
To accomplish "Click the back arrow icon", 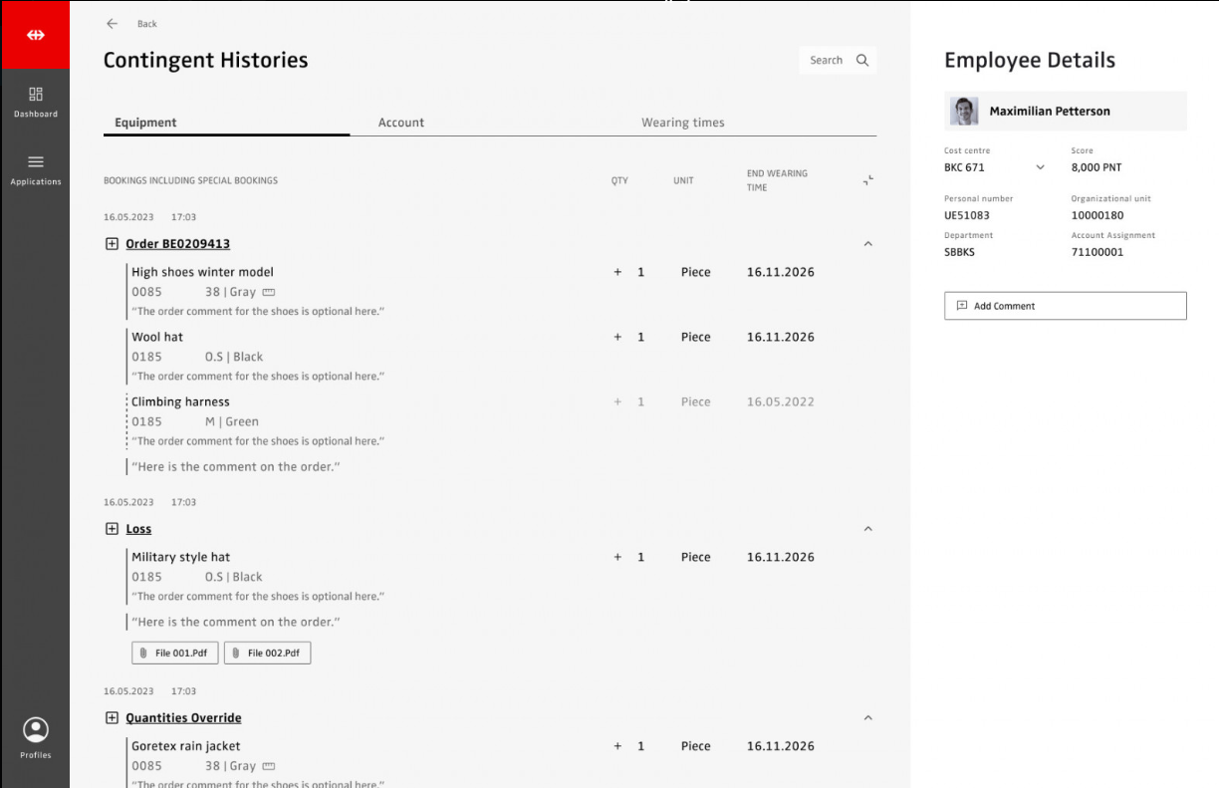I will click(112, 24).
